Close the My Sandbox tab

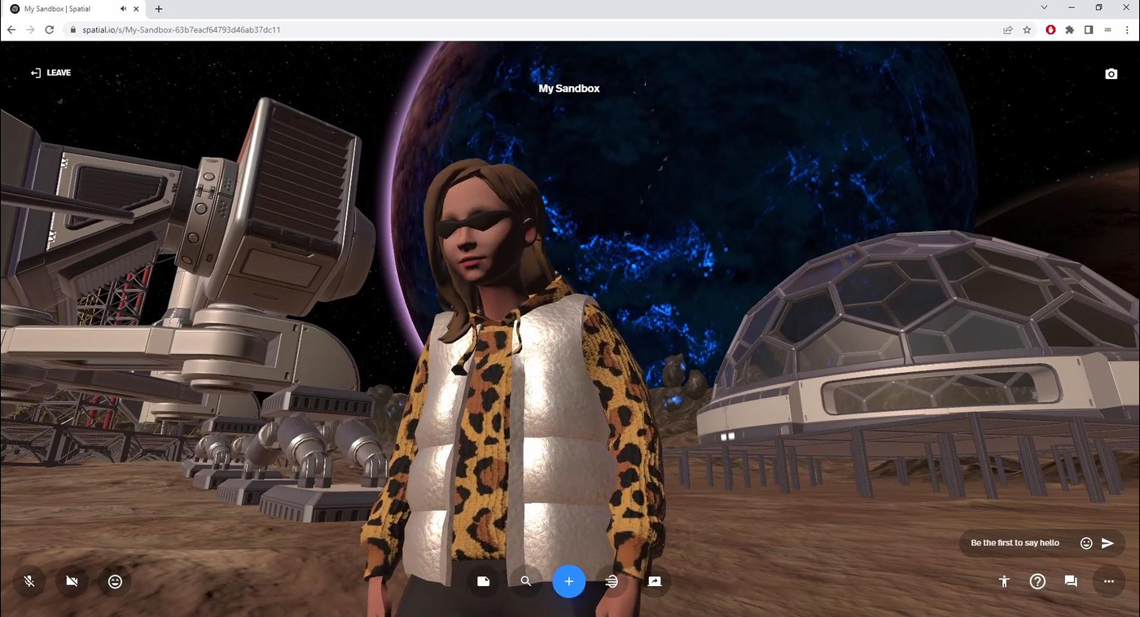point(136,9)
